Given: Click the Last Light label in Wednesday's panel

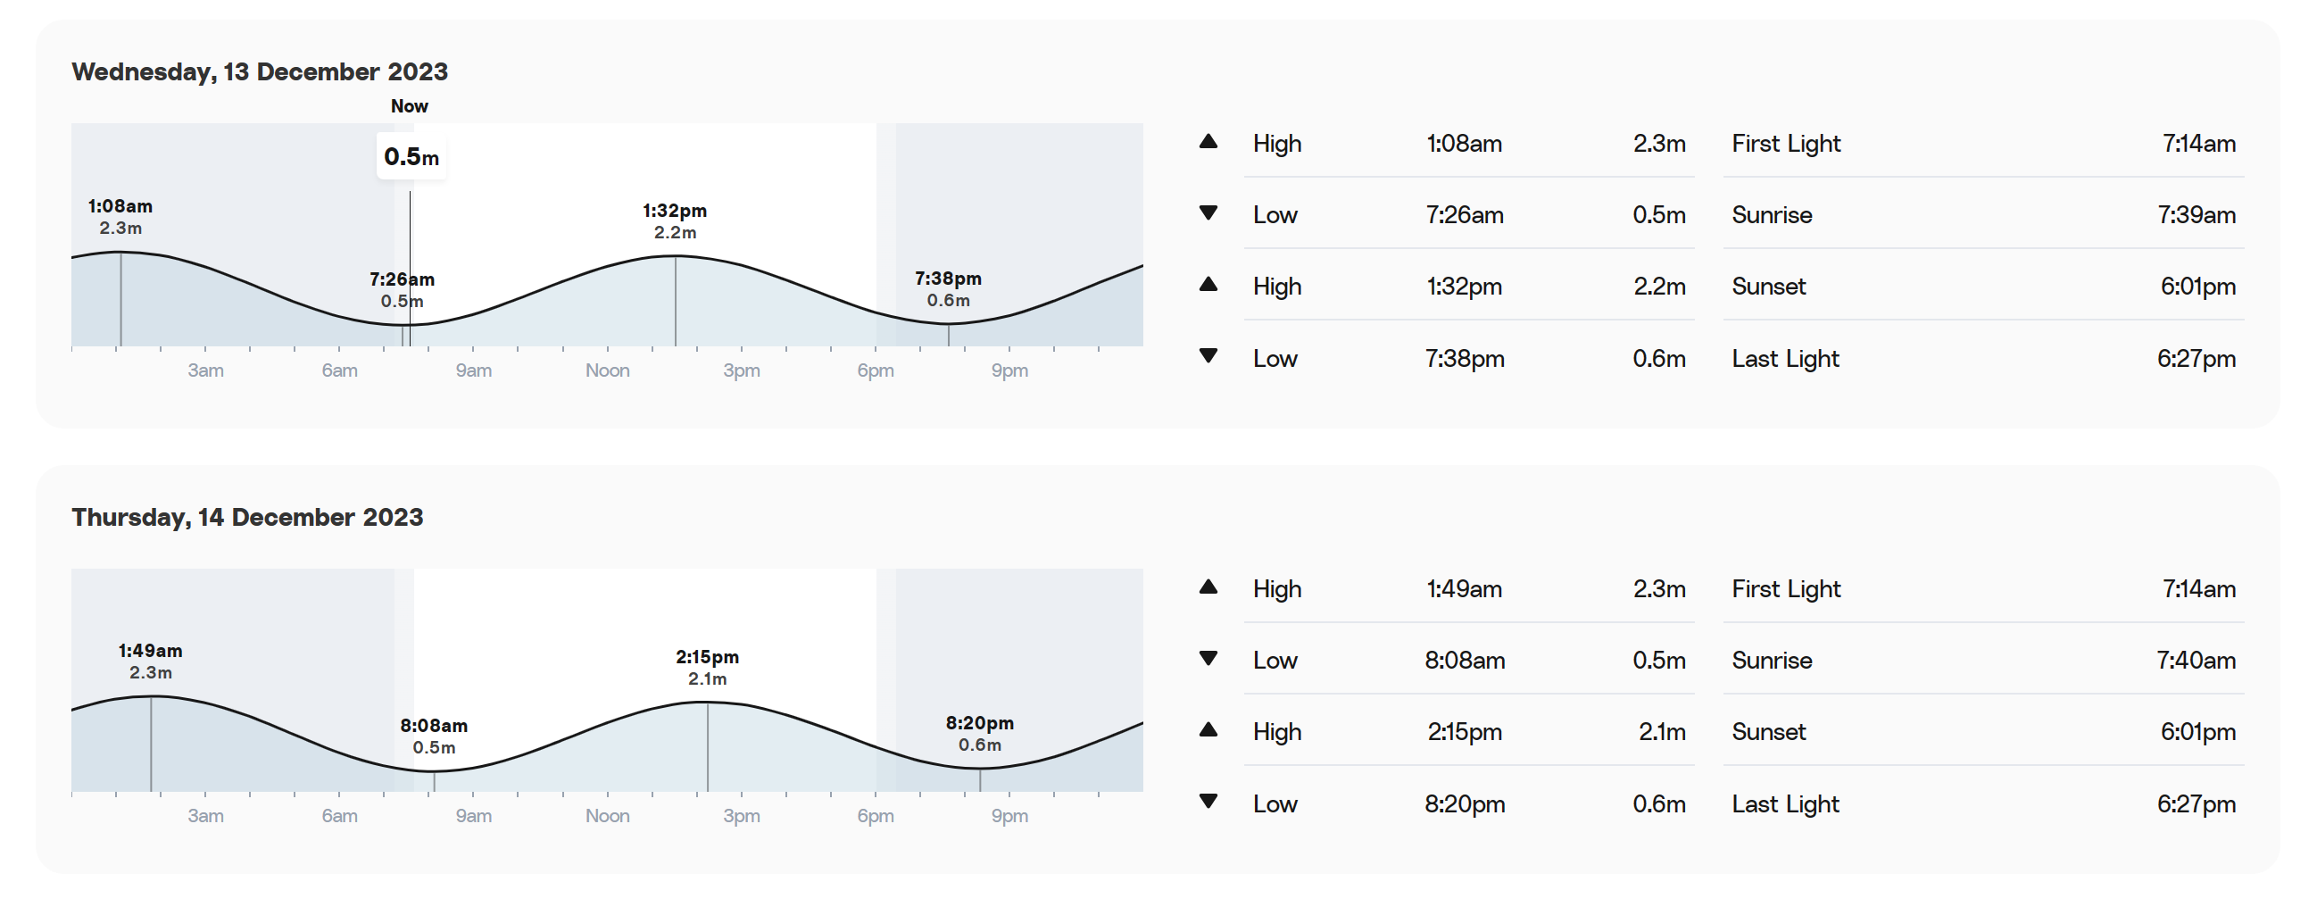Looking at the screenshot, I should click(1784, 359).
